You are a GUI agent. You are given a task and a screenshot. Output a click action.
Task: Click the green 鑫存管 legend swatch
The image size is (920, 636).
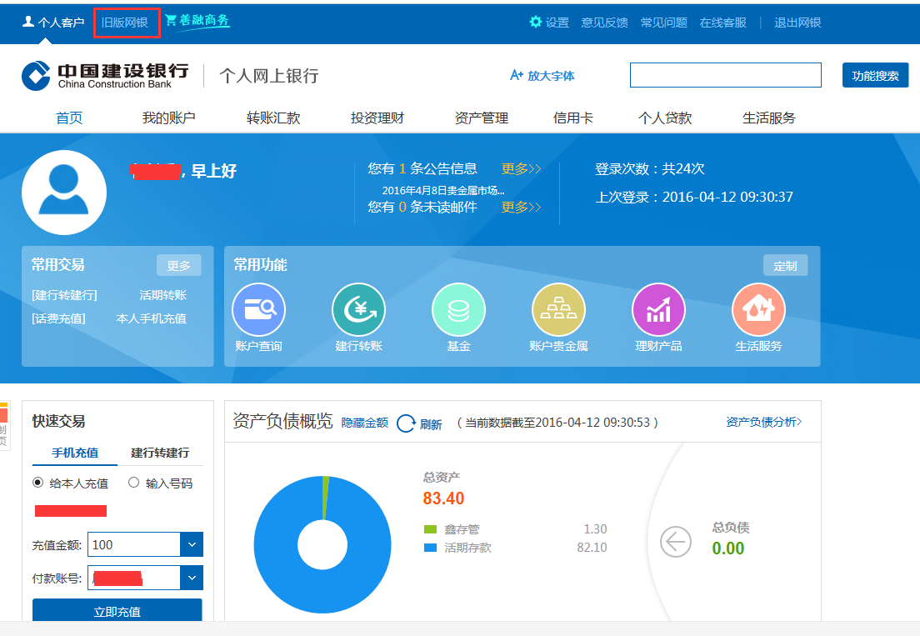430,529
